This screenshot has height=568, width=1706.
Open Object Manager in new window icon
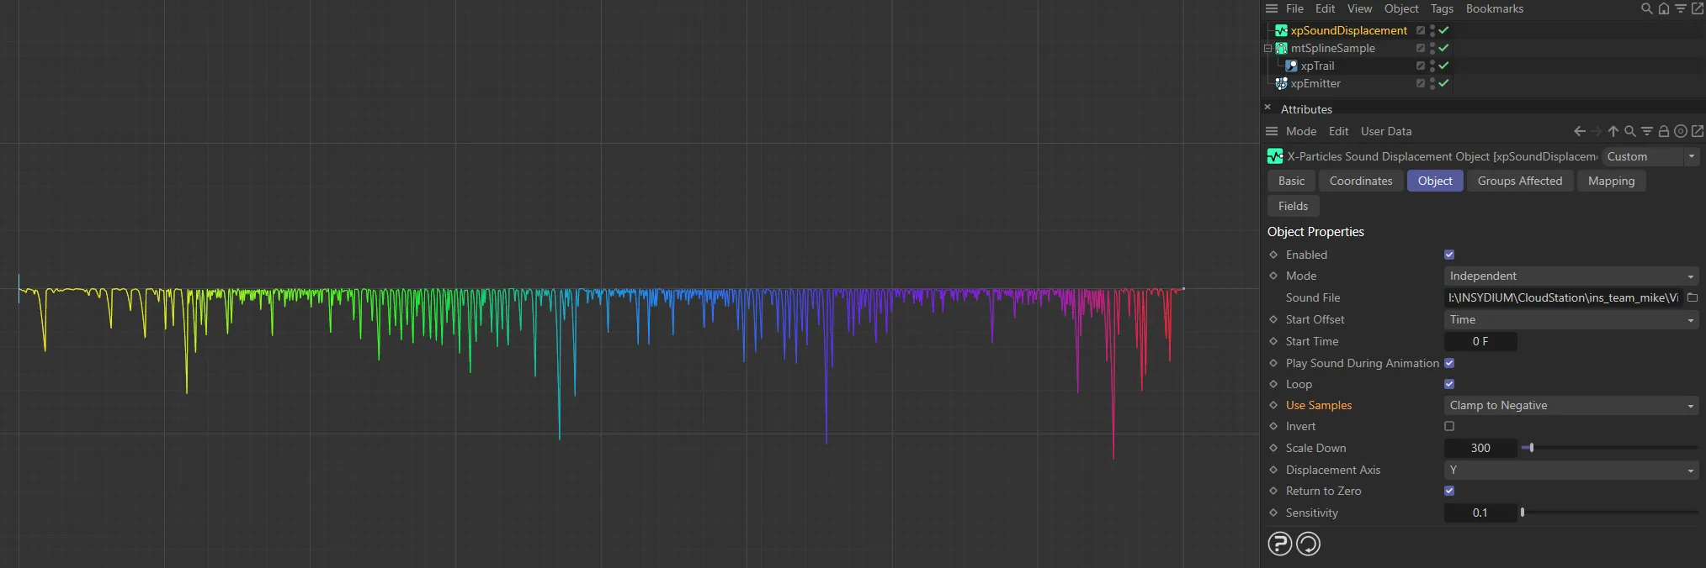tap(1698, 8)
